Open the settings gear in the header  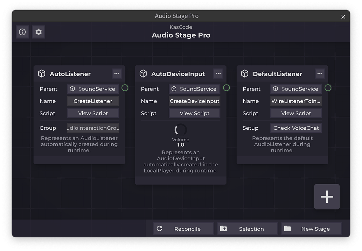[x=39, y=32]
